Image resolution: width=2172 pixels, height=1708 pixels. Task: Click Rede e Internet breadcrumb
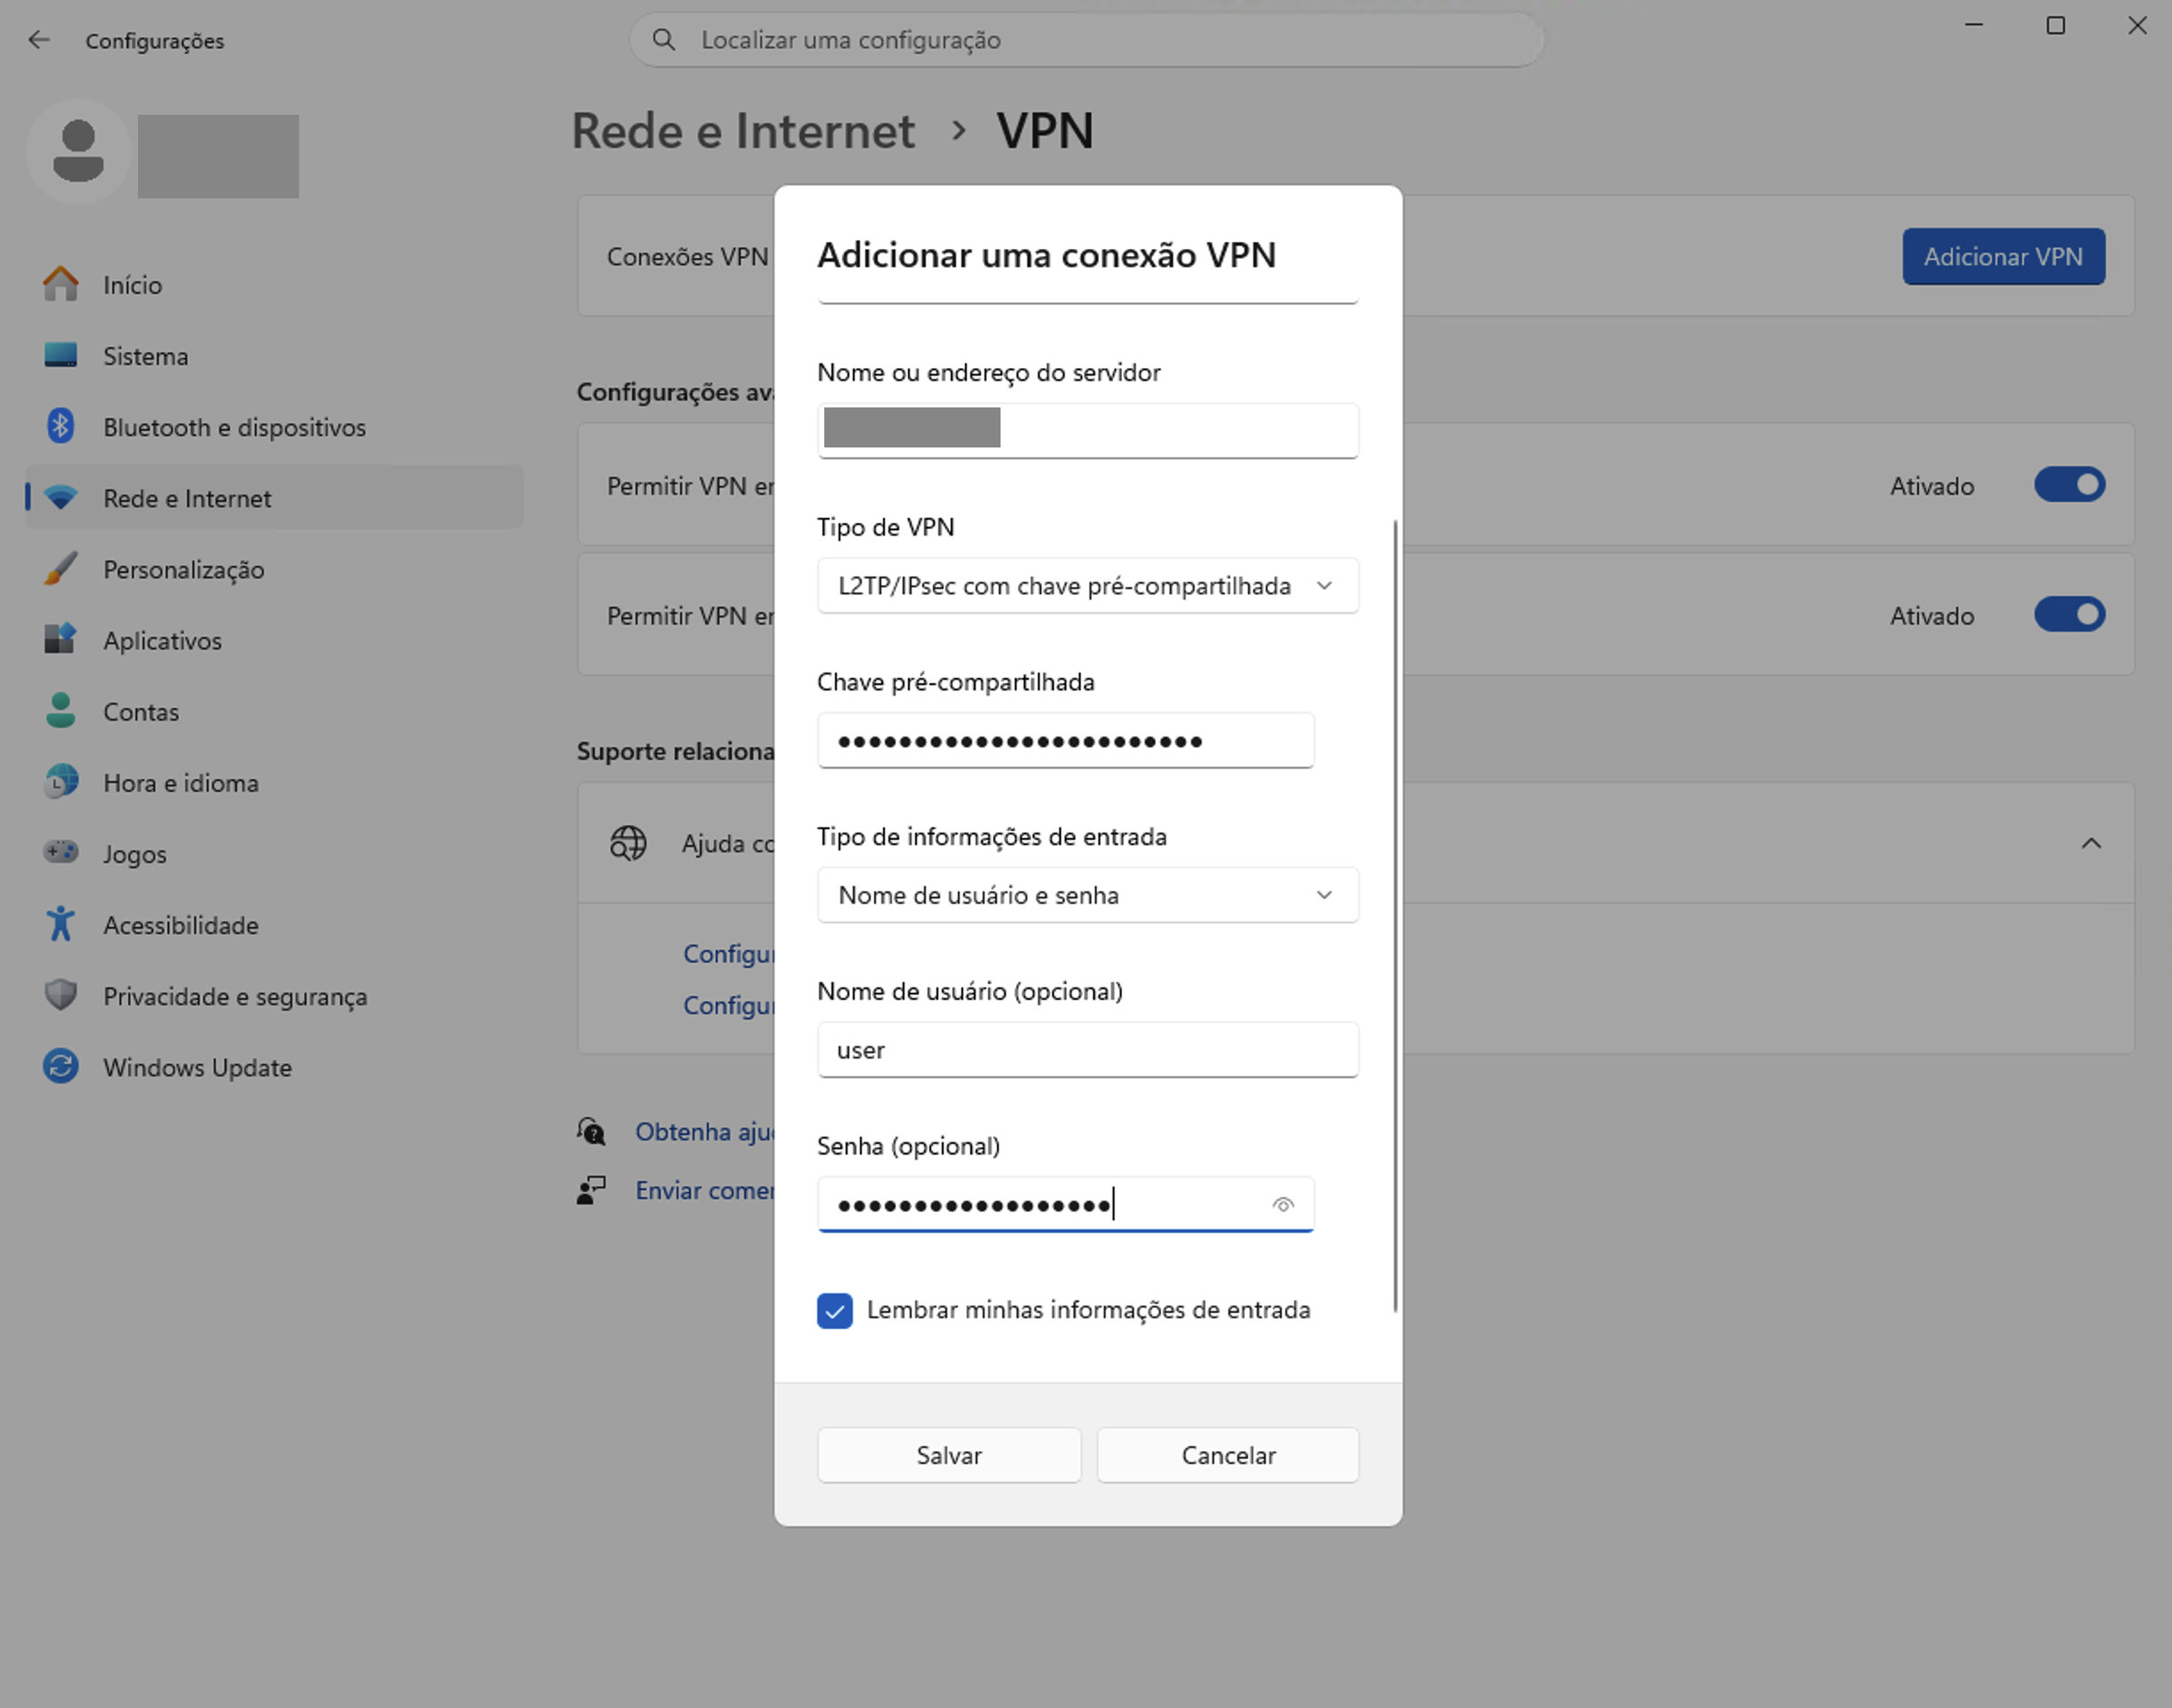point(742,131)
